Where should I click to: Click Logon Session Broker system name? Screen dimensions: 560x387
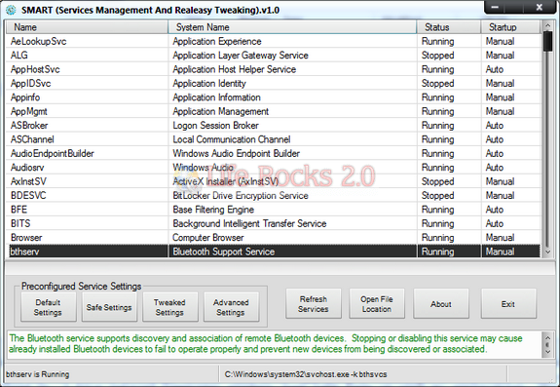click(x=215, y=126)
